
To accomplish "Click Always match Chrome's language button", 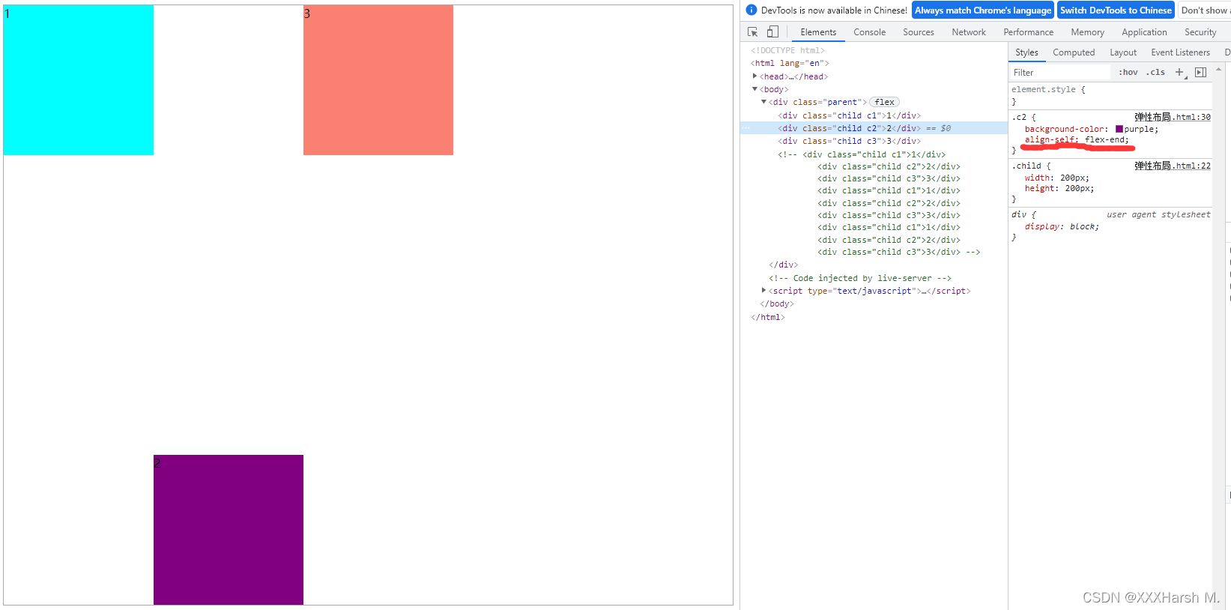I will point(983,10).
